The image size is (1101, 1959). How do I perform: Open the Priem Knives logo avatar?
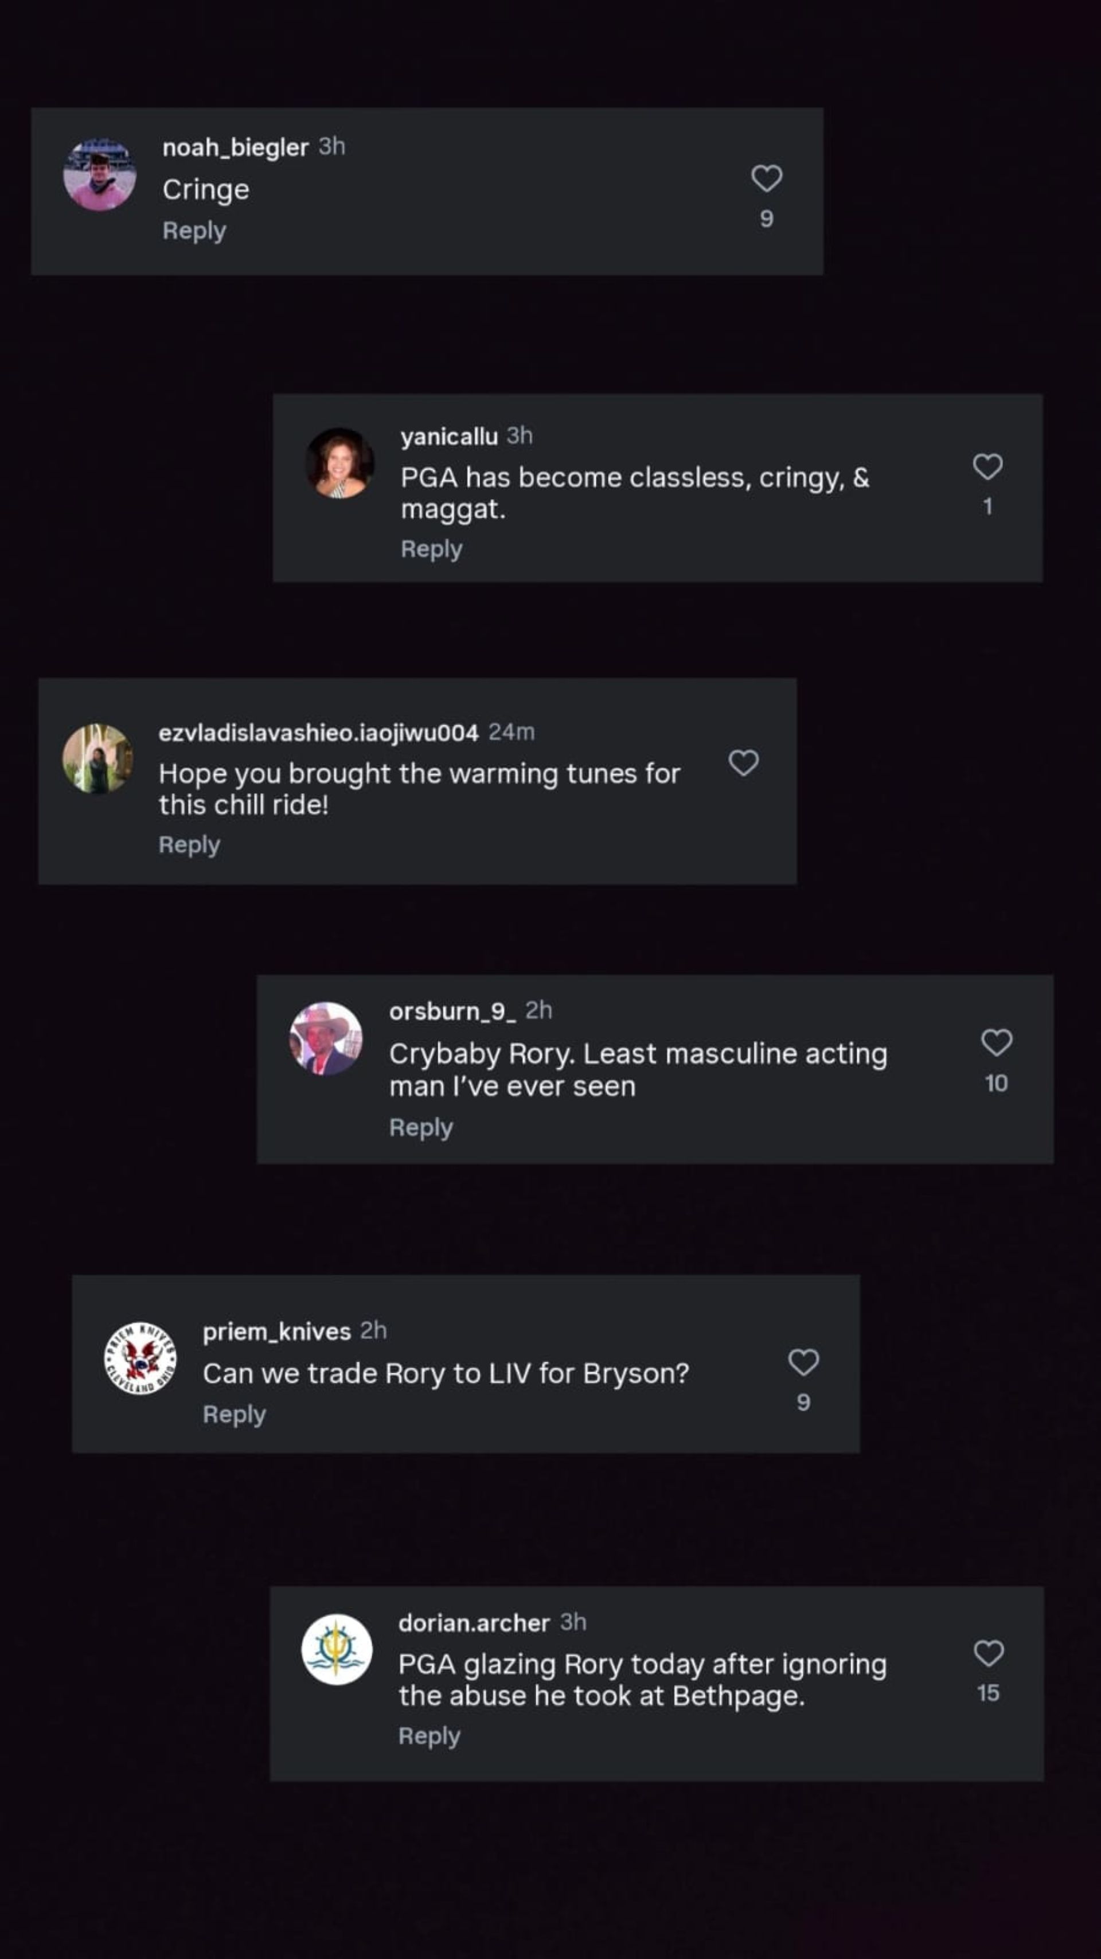pyautogui.click(x=140, y=1358)
